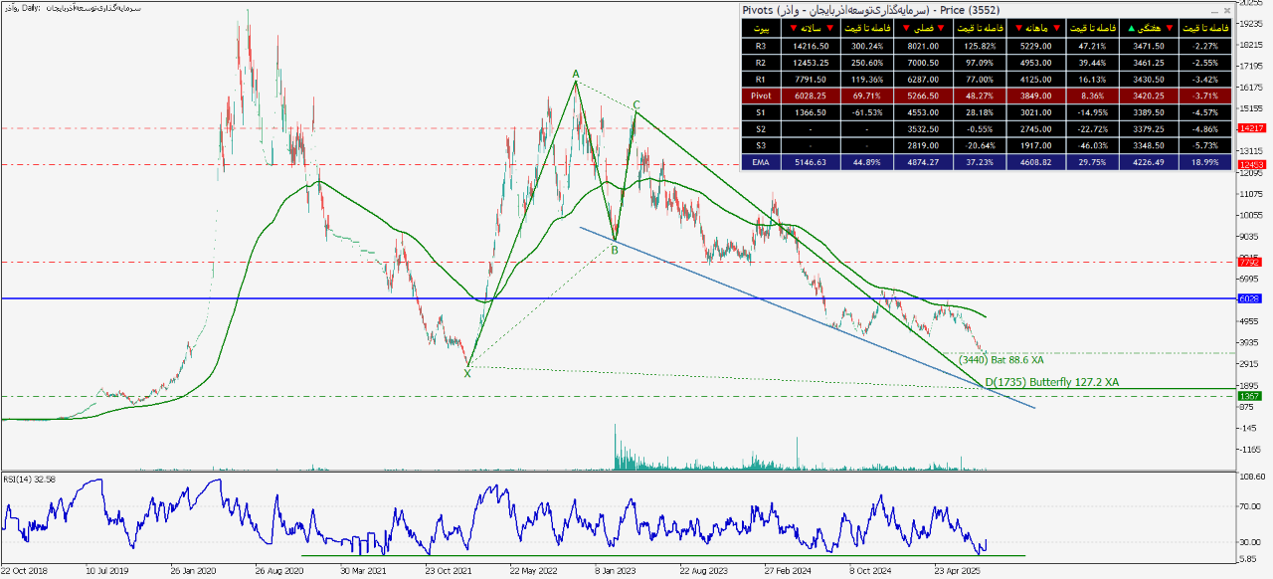Click the red 14217 price tag on axis
This screenshot has width=1273, height=579.
[x=1249, y=128]
